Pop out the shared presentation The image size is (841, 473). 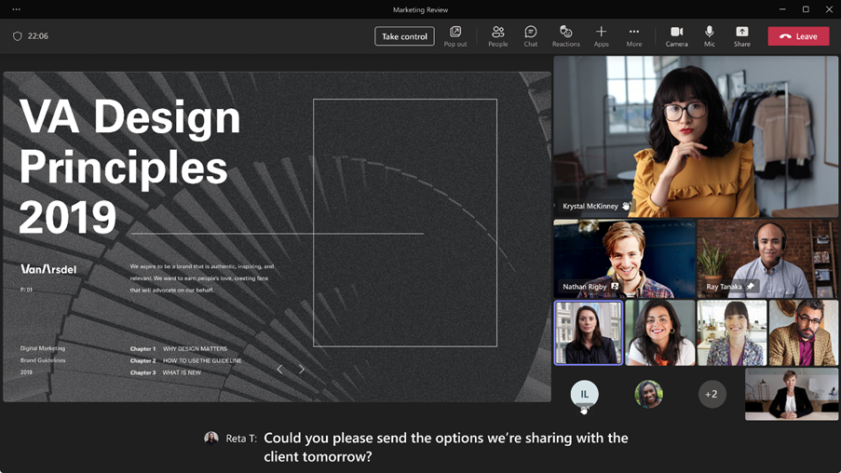pos(455,36)
